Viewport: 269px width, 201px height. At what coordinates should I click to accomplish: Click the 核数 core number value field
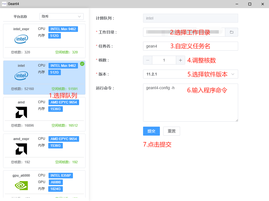coord(164,60)
